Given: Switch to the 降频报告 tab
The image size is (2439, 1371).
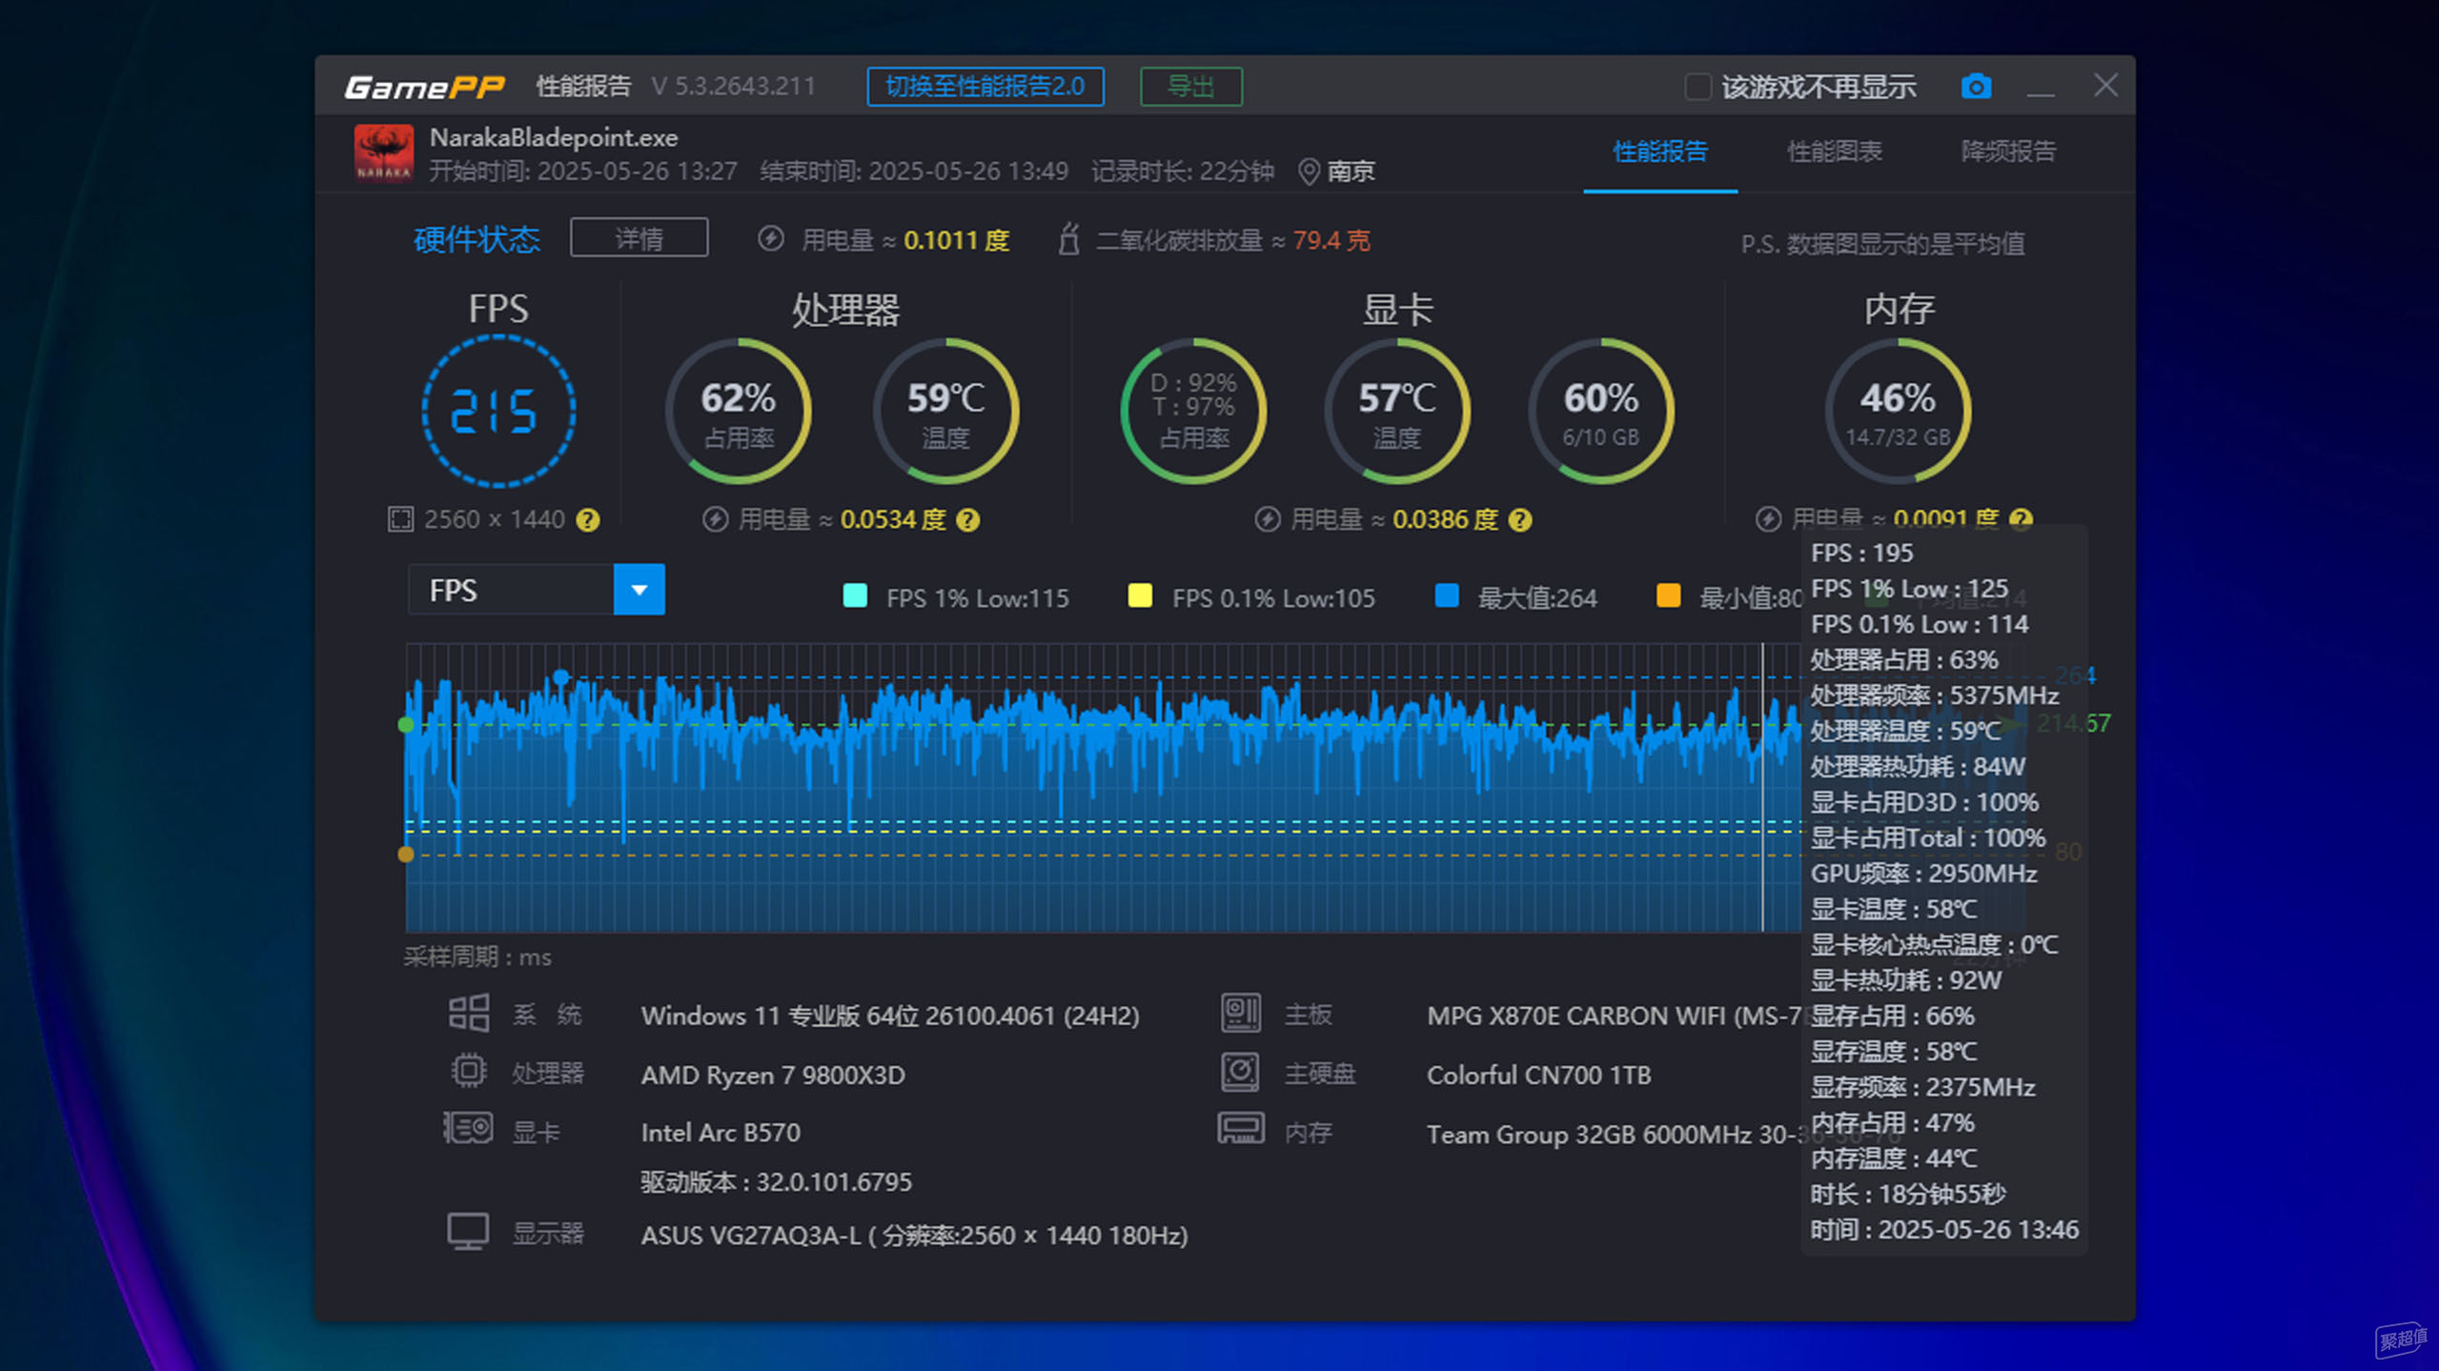Looking at the screenshot, I should click(x=2008, y=151).
